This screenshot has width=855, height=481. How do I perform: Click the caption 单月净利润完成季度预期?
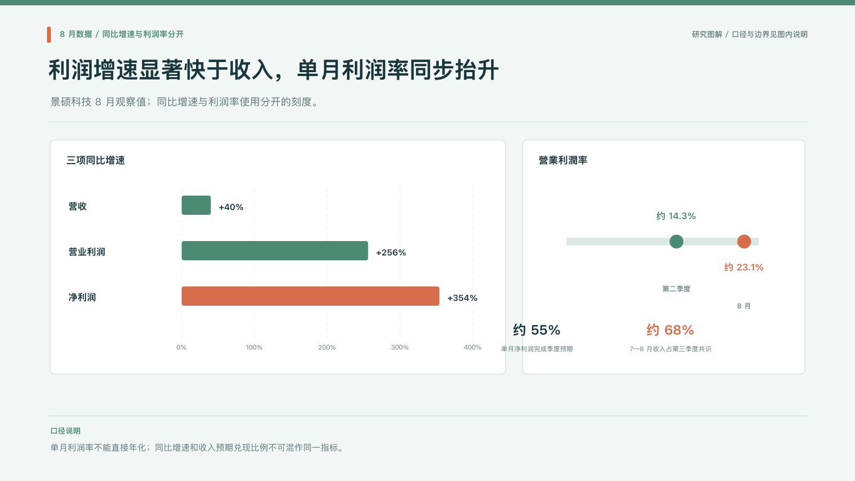coord(537,349)
